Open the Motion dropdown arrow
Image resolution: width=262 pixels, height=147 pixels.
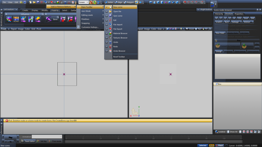pos(253,22)
